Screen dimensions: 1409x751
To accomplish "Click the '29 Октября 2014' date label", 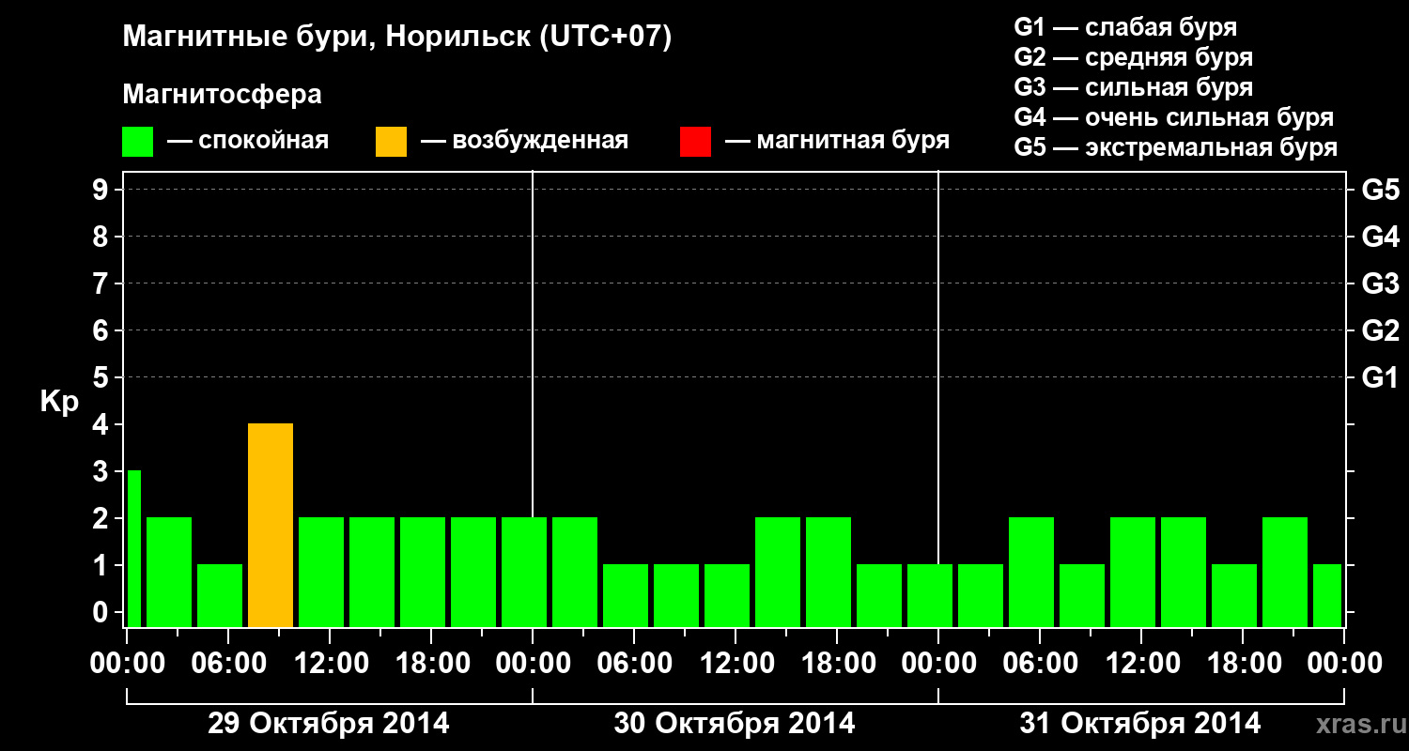I will (329, 724).
